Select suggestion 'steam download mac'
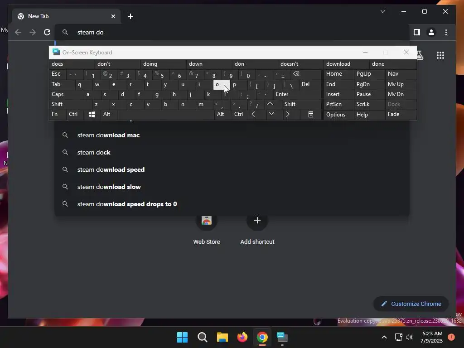This screenshot has width=464, height=348. pyautogui.click(x=232, y=135)
